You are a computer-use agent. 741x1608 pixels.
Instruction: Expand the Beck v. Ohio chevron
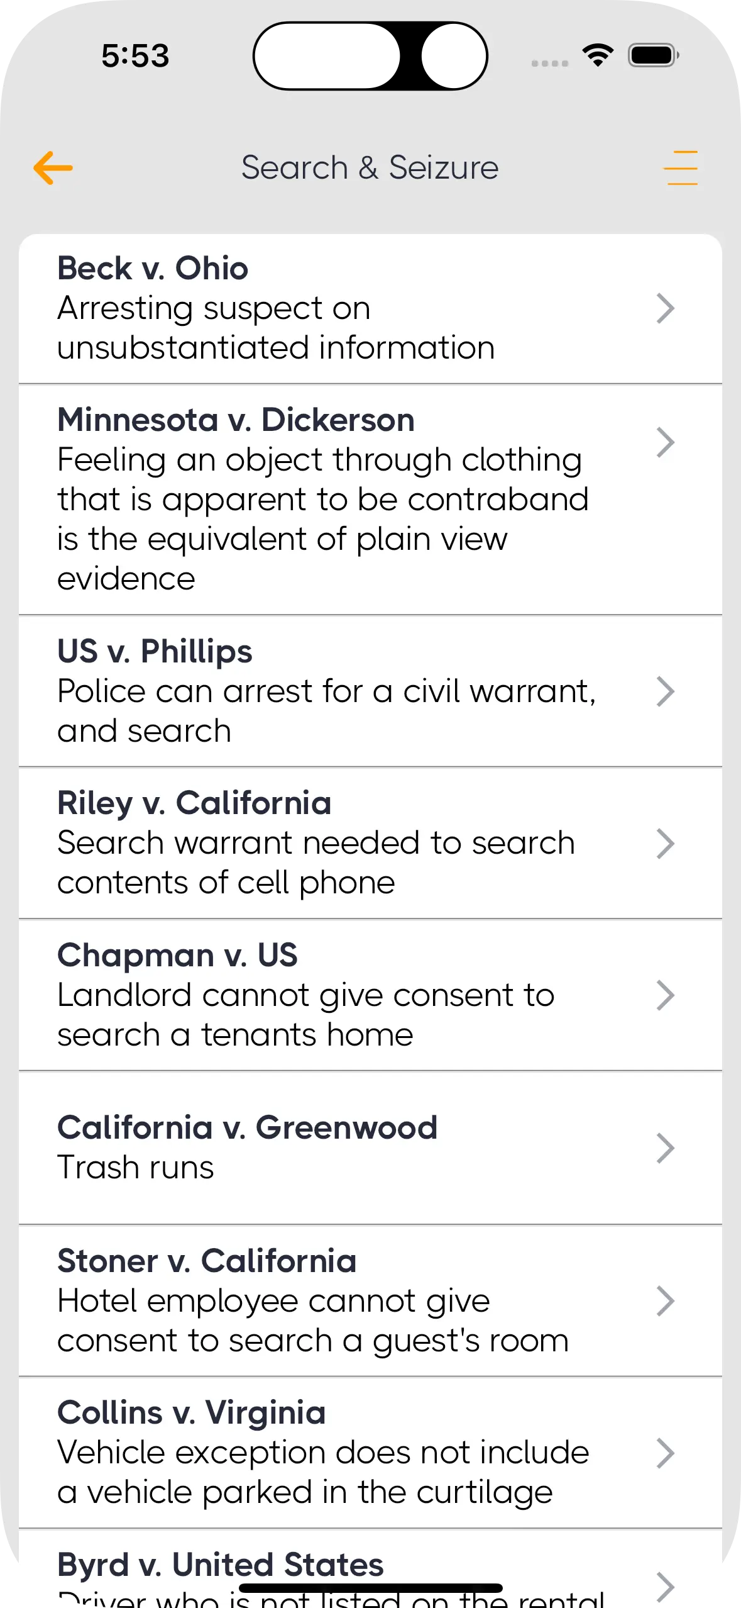coord(665,308)
